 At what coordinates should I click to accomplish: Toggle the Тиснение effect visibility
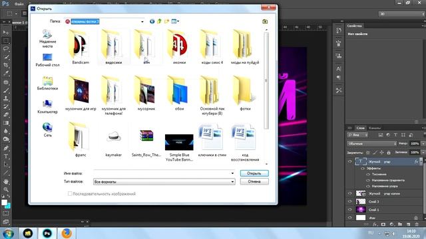[x=368, y=174]
